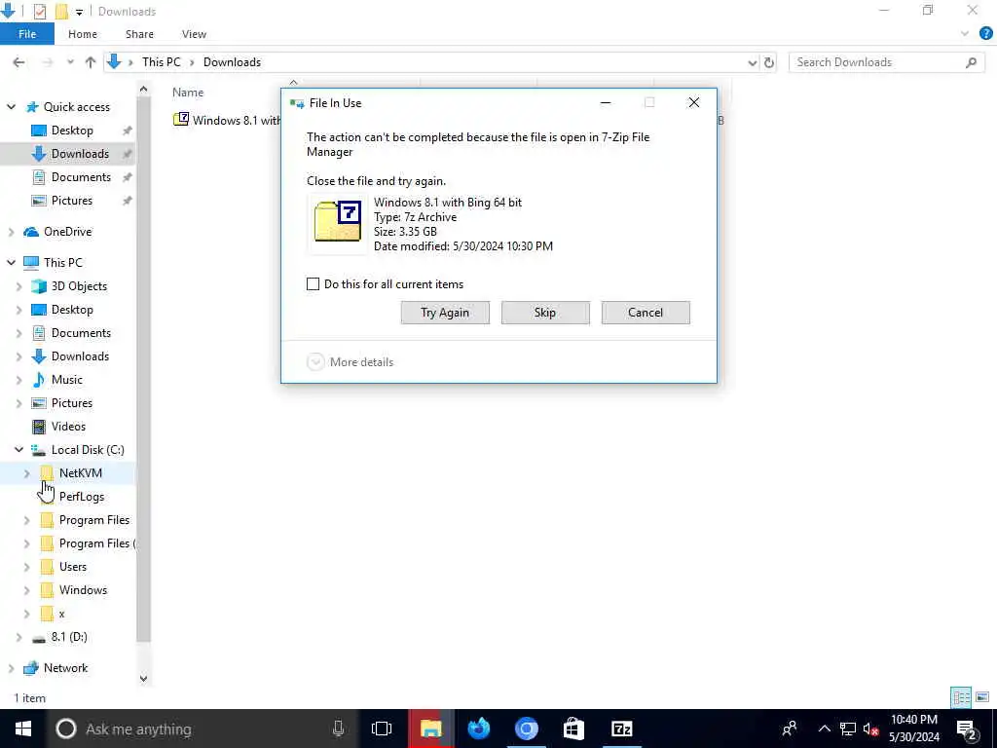This screenshot has width=997, height=748.
Task: Collapse the Local Disk (C:) node
Action: 19,450
